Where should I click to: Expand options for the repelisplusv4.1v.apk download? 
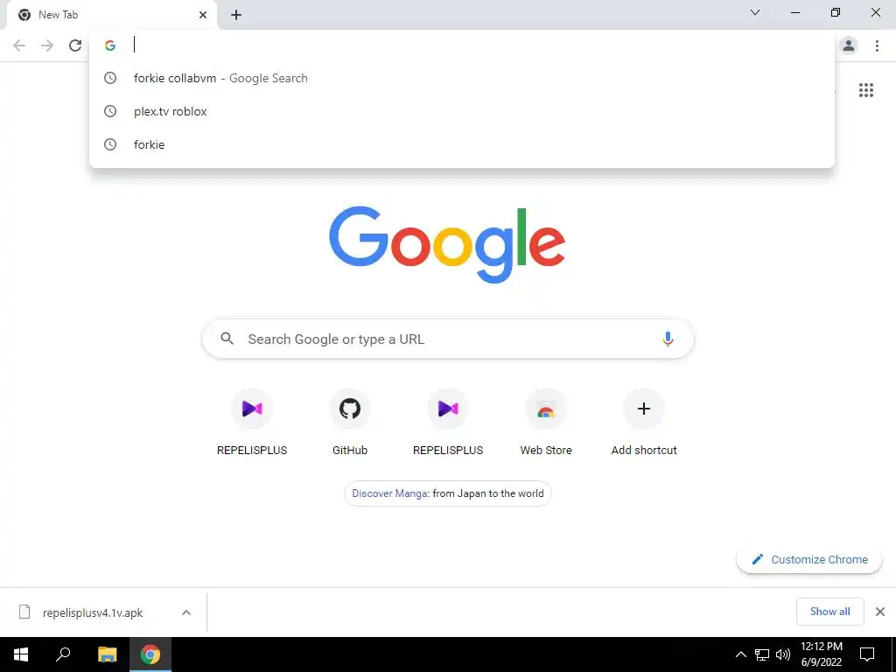coord(185,612)
